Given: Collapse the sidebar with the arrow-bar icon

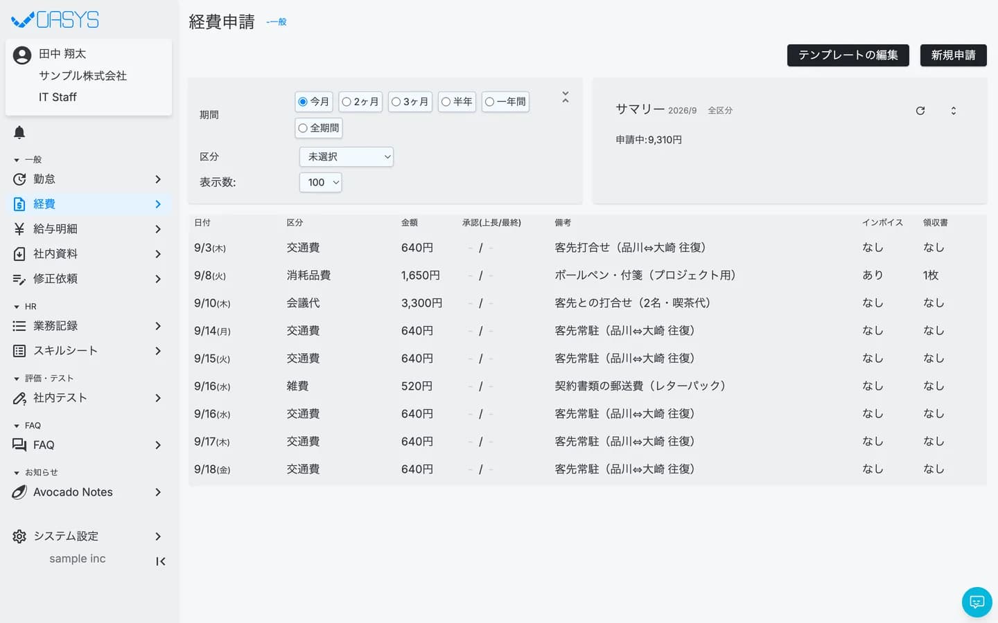Looking at the screenshot, I should click(160, 561).
